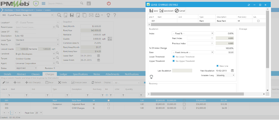This screenshot has height=120, width=279.
Task: Switch to the Attachments tab
Action: click(x=112, y=74)
